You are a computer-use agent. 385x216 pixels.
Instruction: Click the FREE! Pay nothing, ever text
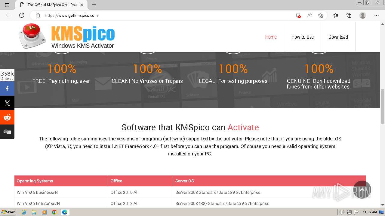(x=61, y=81)
